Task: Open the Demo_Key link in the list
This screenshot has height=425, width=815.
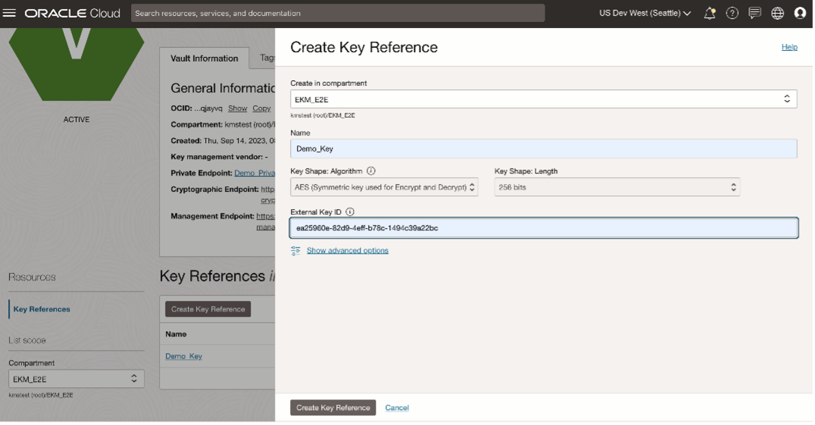Action: coord(182,356)
